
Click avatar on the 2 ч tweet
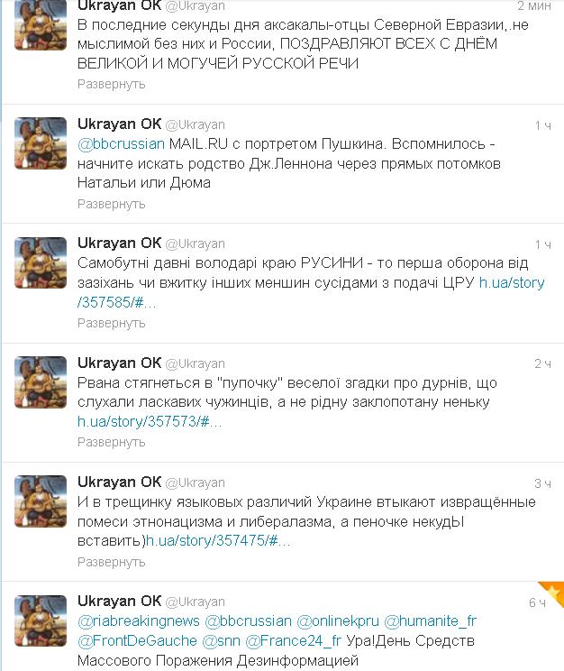coord(41,382)
